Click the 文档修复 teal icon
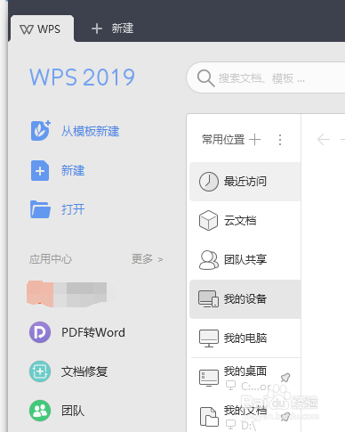Viewport: 345px width, 432px height. (40, 371)
